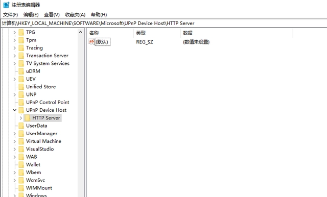Viewport: 327px width, 197px height.
Task: Expand the TV System Services key
Action: [x=15, y=63]
